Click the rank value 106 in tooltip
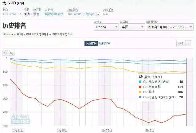Viewport: 196px width, 133px height. click(x=180, y=92)
